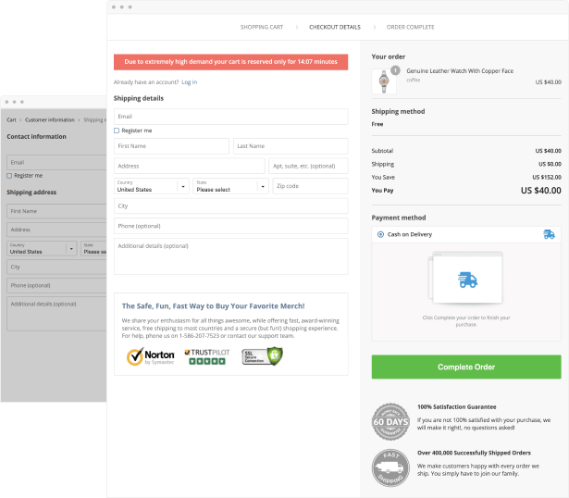Click the blue delivery truck icon beside Cash on Delivery
The height and width of the screenshot is (498, 569).
(x=549, y=234)
